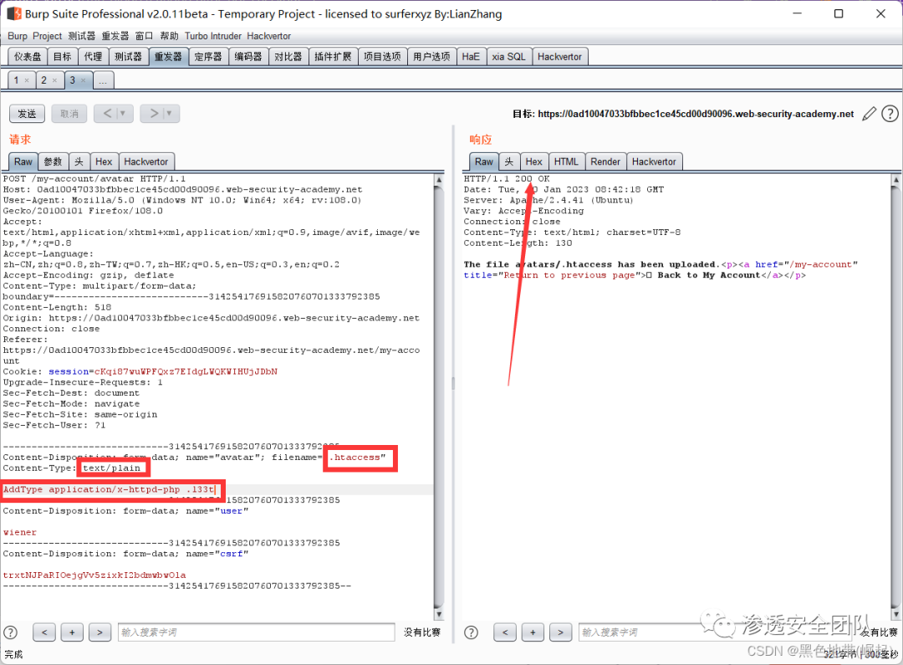Close repeater tab 3
This screenshot has width=903, height=665.
83,80
